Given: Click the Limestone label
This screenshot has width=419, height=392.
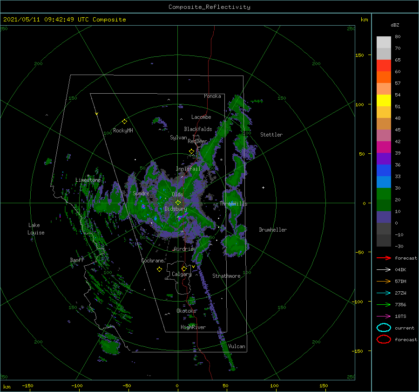Looking at the screenshot, I should point(88,180).
